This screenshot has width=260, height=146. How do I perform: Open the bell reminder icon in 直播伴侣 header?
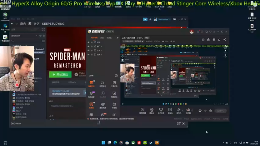tap(219, 40)
